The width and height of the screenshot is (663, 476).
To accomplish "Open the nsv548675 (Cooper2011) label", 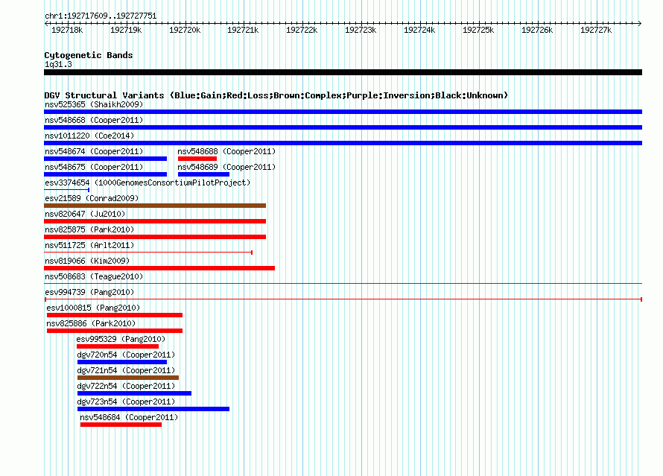I will click(94, 167).
